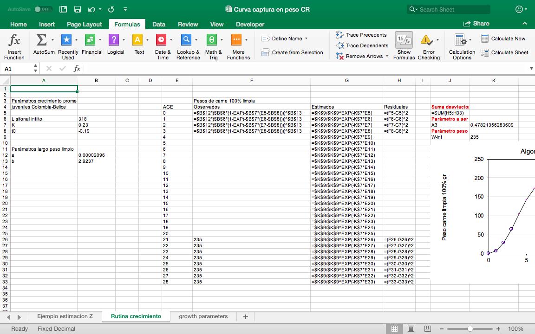Screen dimensions: 535x334
Task: Open Recently Used functions icon
Action: (66, 40)
